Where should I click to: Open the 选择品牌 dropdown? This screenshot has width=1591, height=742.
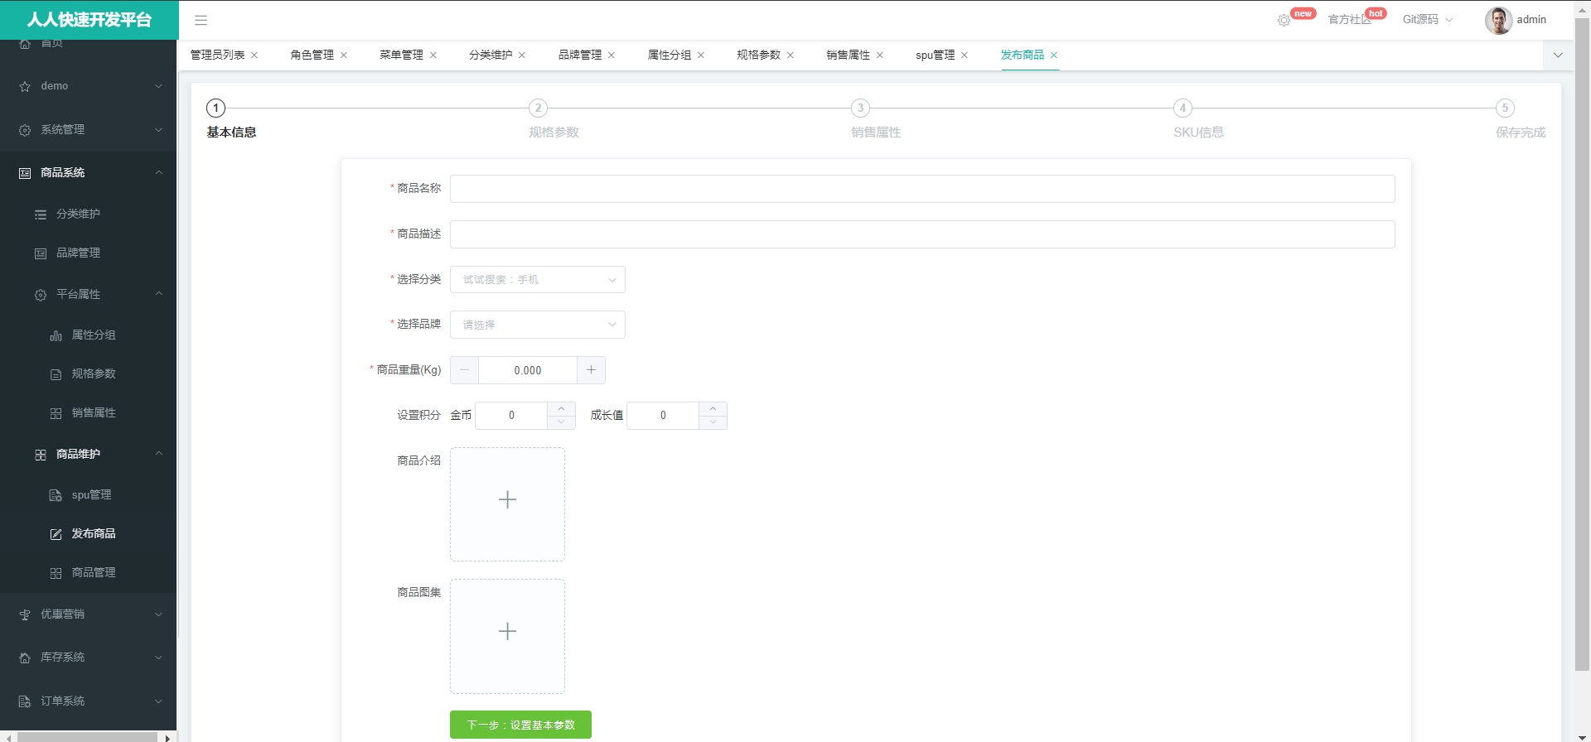[537, 325]
